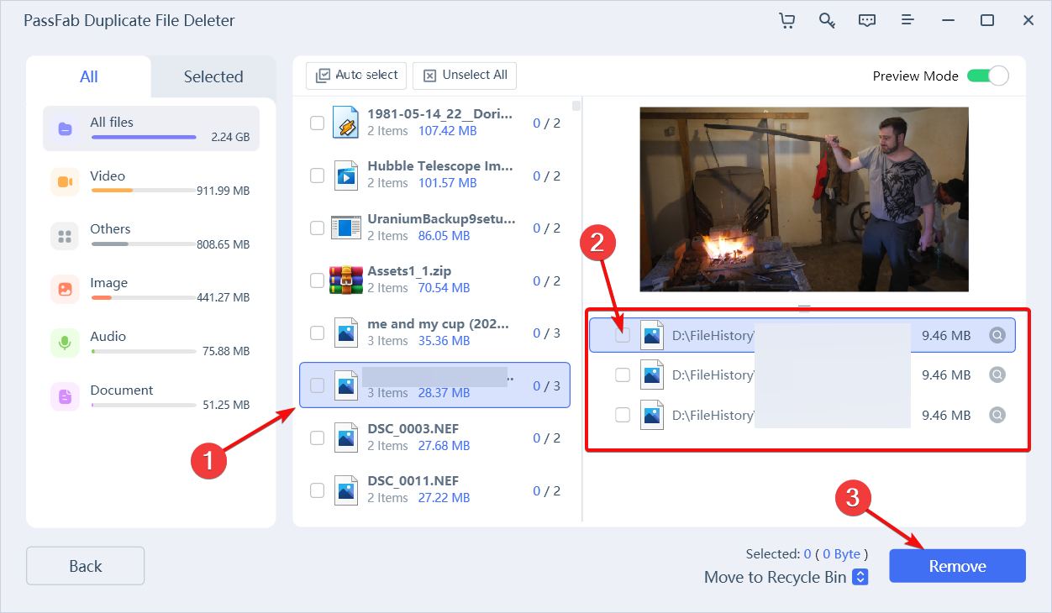Check the box for the 28.37 MB group
The width and height of the screenshot is (1052, 613).
(317, 385)
